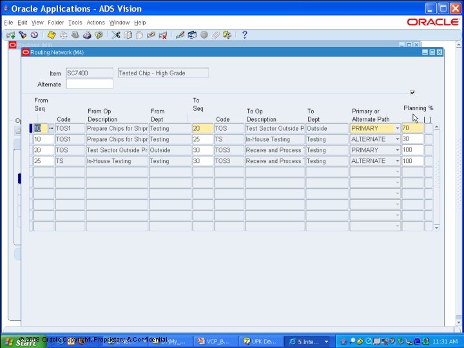Click the To Seq field with 25
Image resolution: width=464 pixels, height=348 pixels.
coord(203,139)
